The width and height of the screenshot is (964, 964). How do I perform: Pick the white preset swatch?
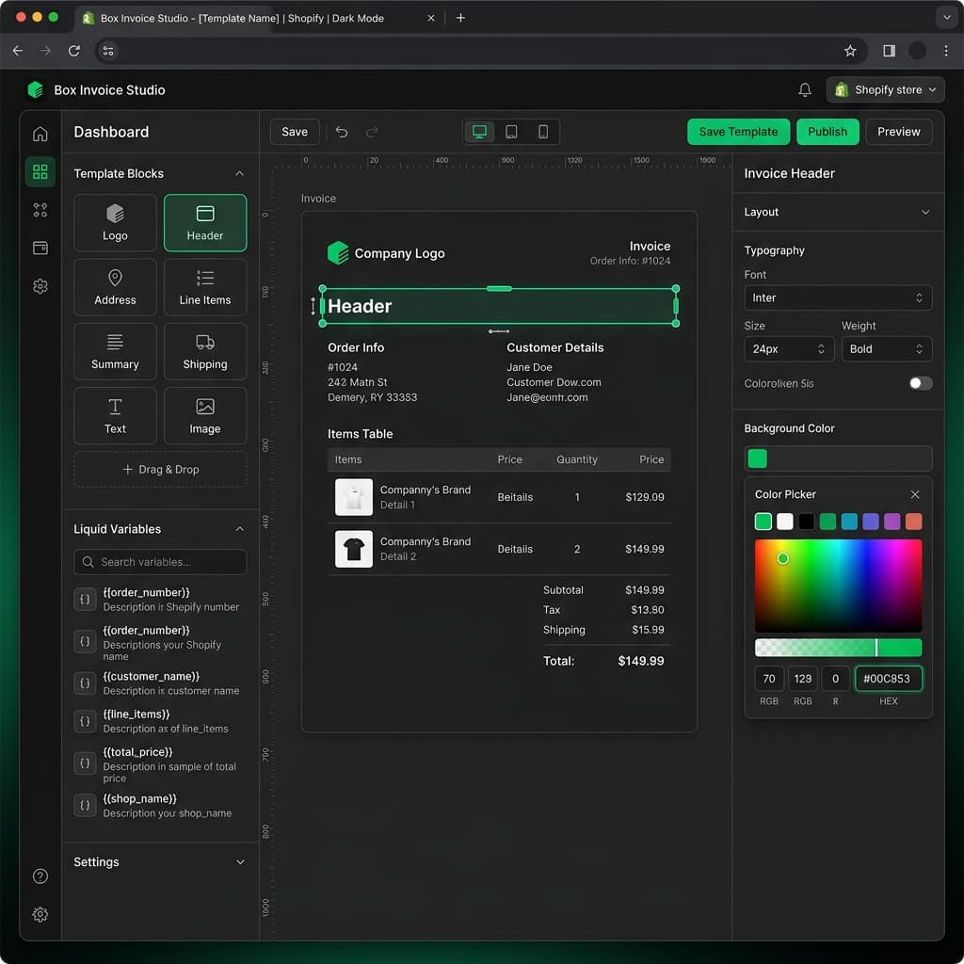[x=784, y=522]
